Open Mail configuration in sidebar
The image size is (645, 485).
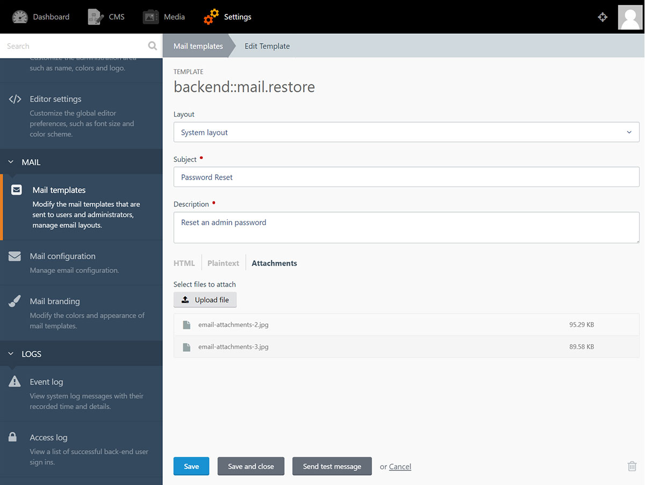pyautogui.click(x=81, y=262)
